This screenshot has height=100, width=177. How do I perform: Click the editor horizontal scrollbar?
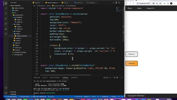[66, 75]
